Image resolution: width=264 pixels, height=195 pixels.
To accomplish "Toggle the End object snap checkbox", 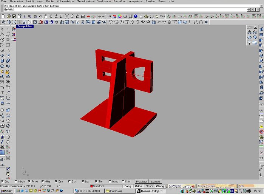I will click(x=3, y=181).
